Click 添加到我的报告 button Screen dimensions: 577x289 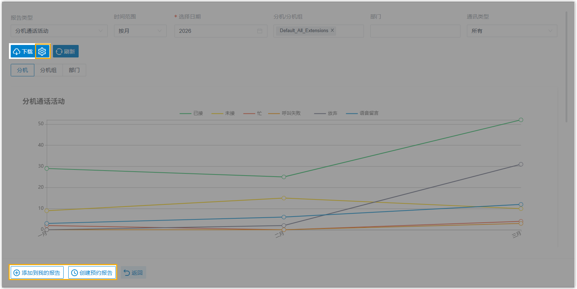click(37, 273)
